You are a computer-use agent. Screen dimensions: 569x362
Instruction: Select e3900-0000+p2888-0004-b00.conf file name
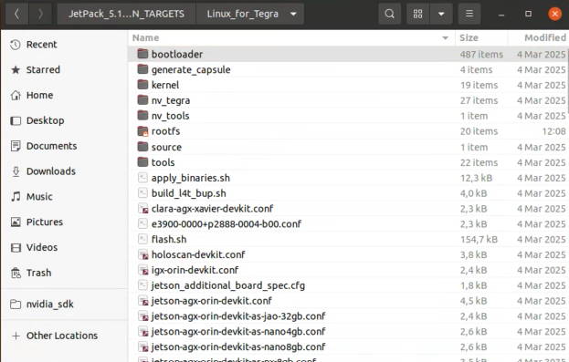[227, 224]
